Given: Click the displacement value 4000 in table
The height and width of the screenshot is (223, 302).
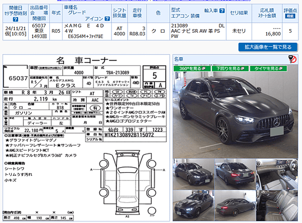Looking at the screenshot, I should pos(119,34).
